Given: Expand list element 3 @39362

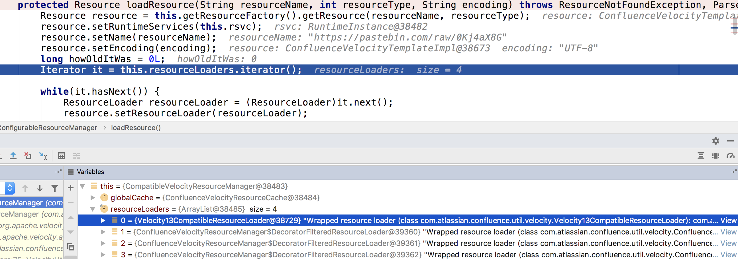Looking at the screenshot, I should point(103,254).
